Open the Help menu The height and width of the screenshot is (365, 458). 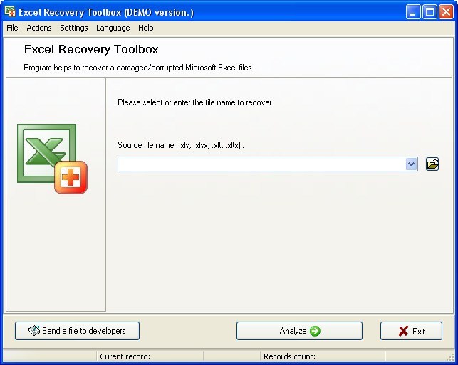146,28
